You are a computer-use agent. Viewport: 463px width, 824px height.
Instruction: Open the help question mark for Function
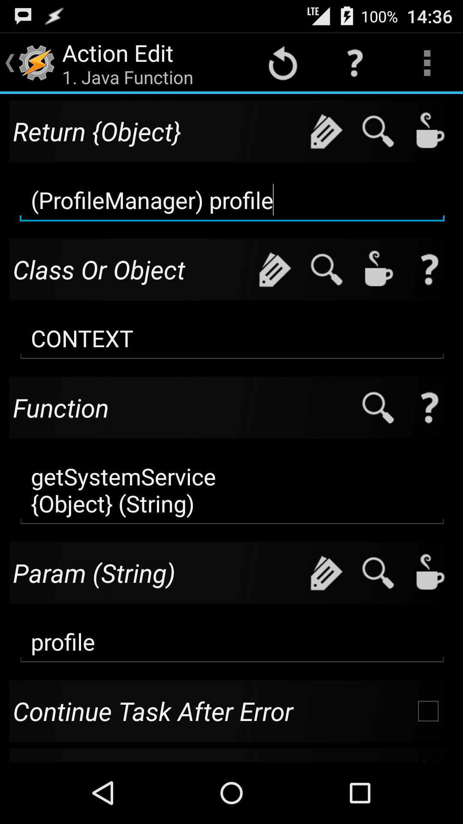430,408
